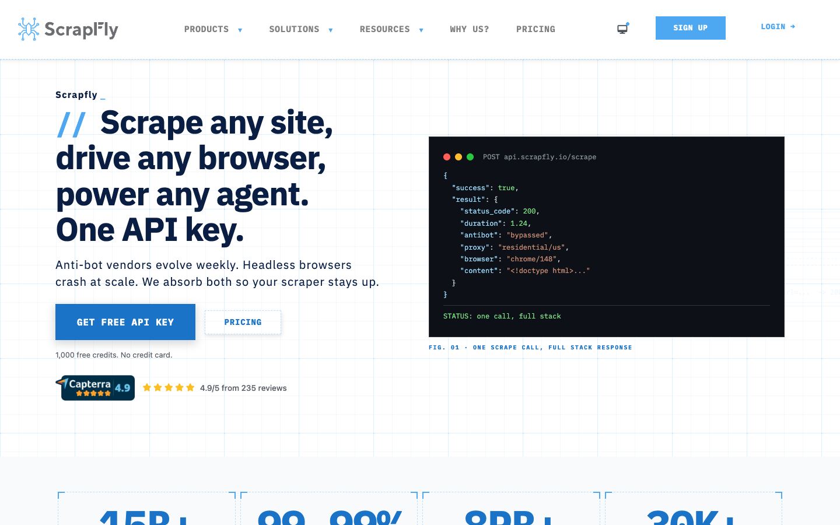Open the Resources menu

pyautogui.click(x=384, y=29)
